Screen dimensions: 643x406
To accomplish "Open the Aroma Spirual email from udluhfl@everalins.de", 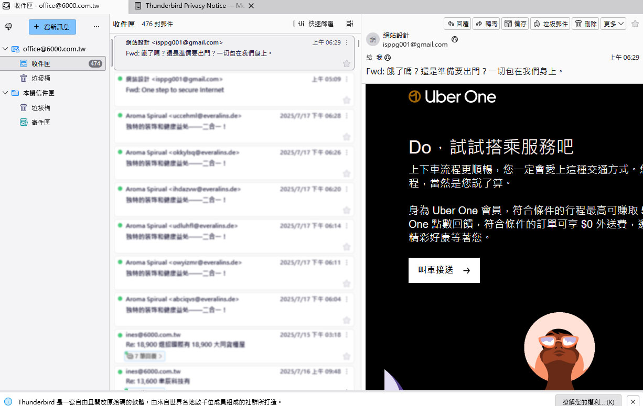I will pos(234,236).
